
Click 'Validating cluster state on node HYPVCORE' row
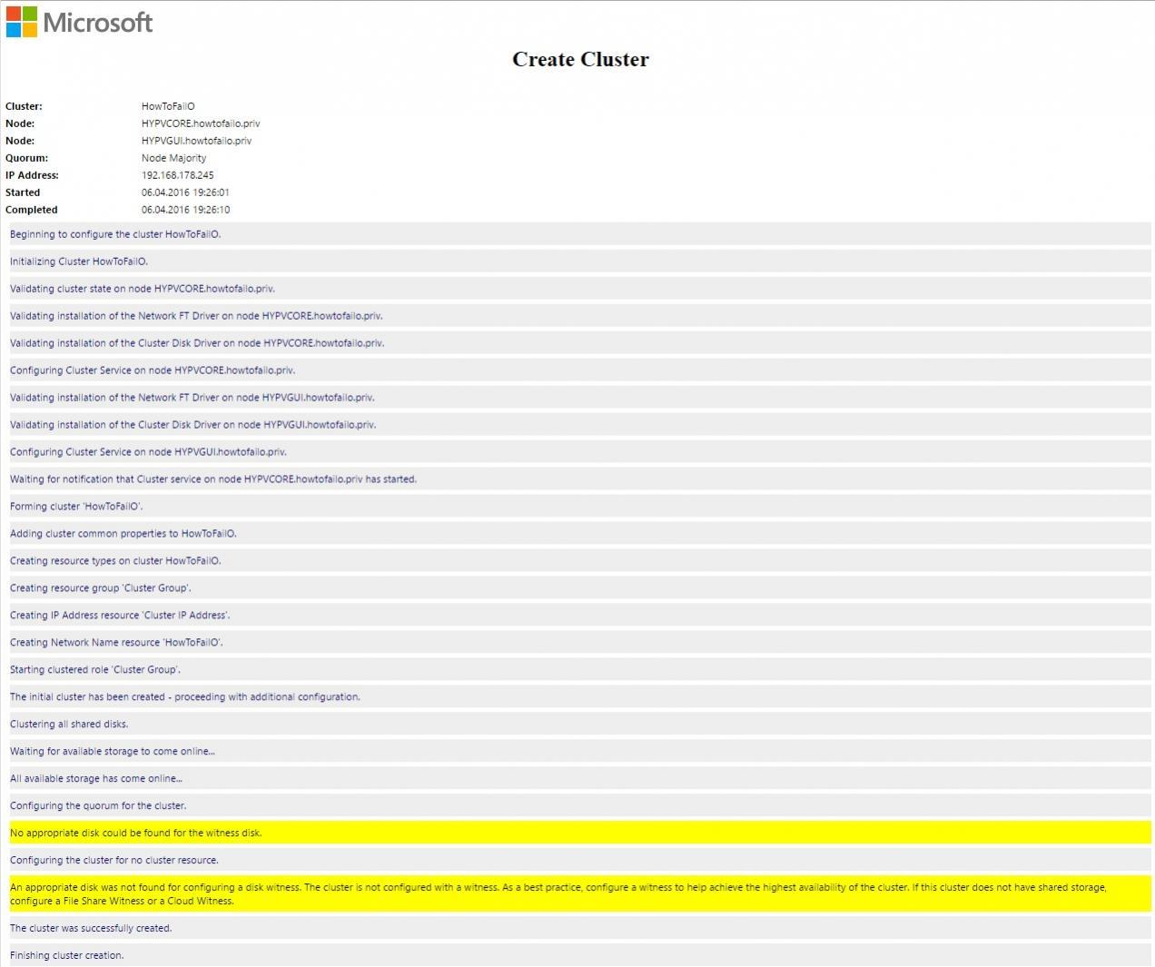[x=580, y=289]
